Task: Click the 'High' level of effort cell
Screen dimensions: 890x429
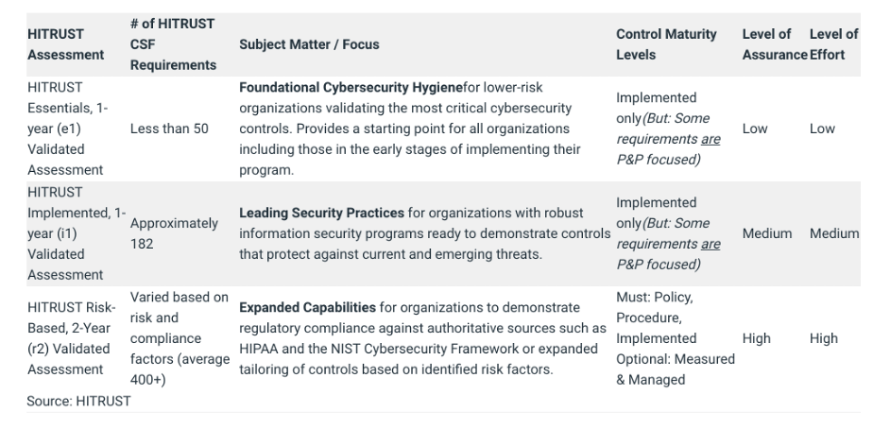Action: pos(824,339)
